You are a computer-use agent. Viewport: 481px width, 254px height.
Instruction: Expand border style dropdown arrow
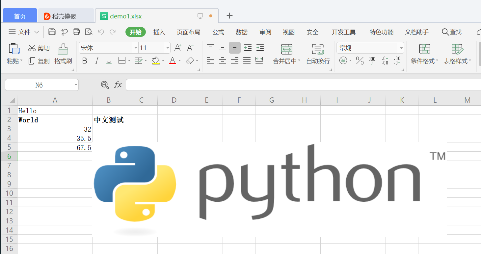(129, 61)
